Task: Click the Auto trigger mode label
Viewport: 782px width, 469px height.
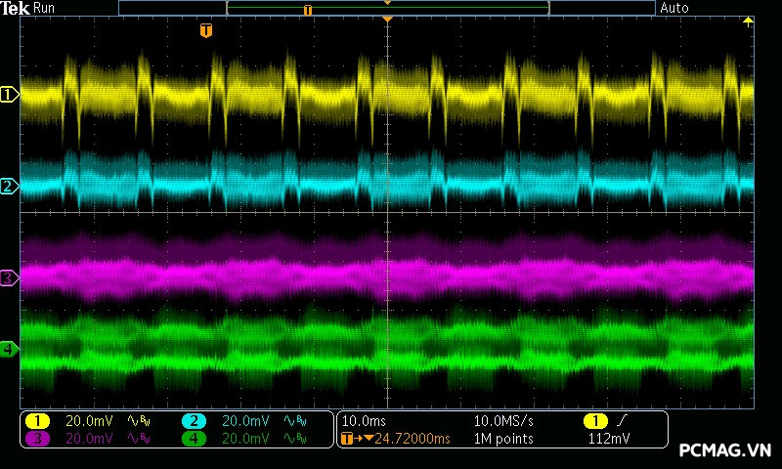Action: point(674,8)
